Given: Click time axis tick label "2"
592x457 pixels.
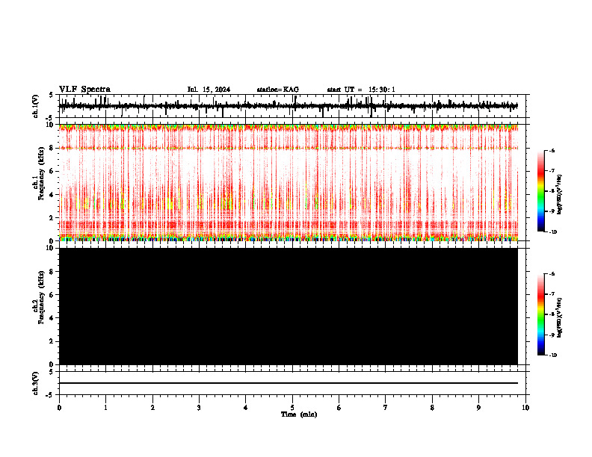Looking at the screenshot, I should (152, 408).
